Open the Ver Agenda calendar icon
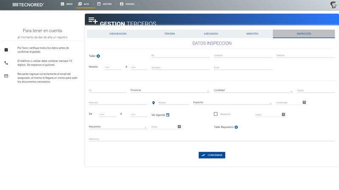The width and height of the screenshot is (339, 190). pos(168,115)
